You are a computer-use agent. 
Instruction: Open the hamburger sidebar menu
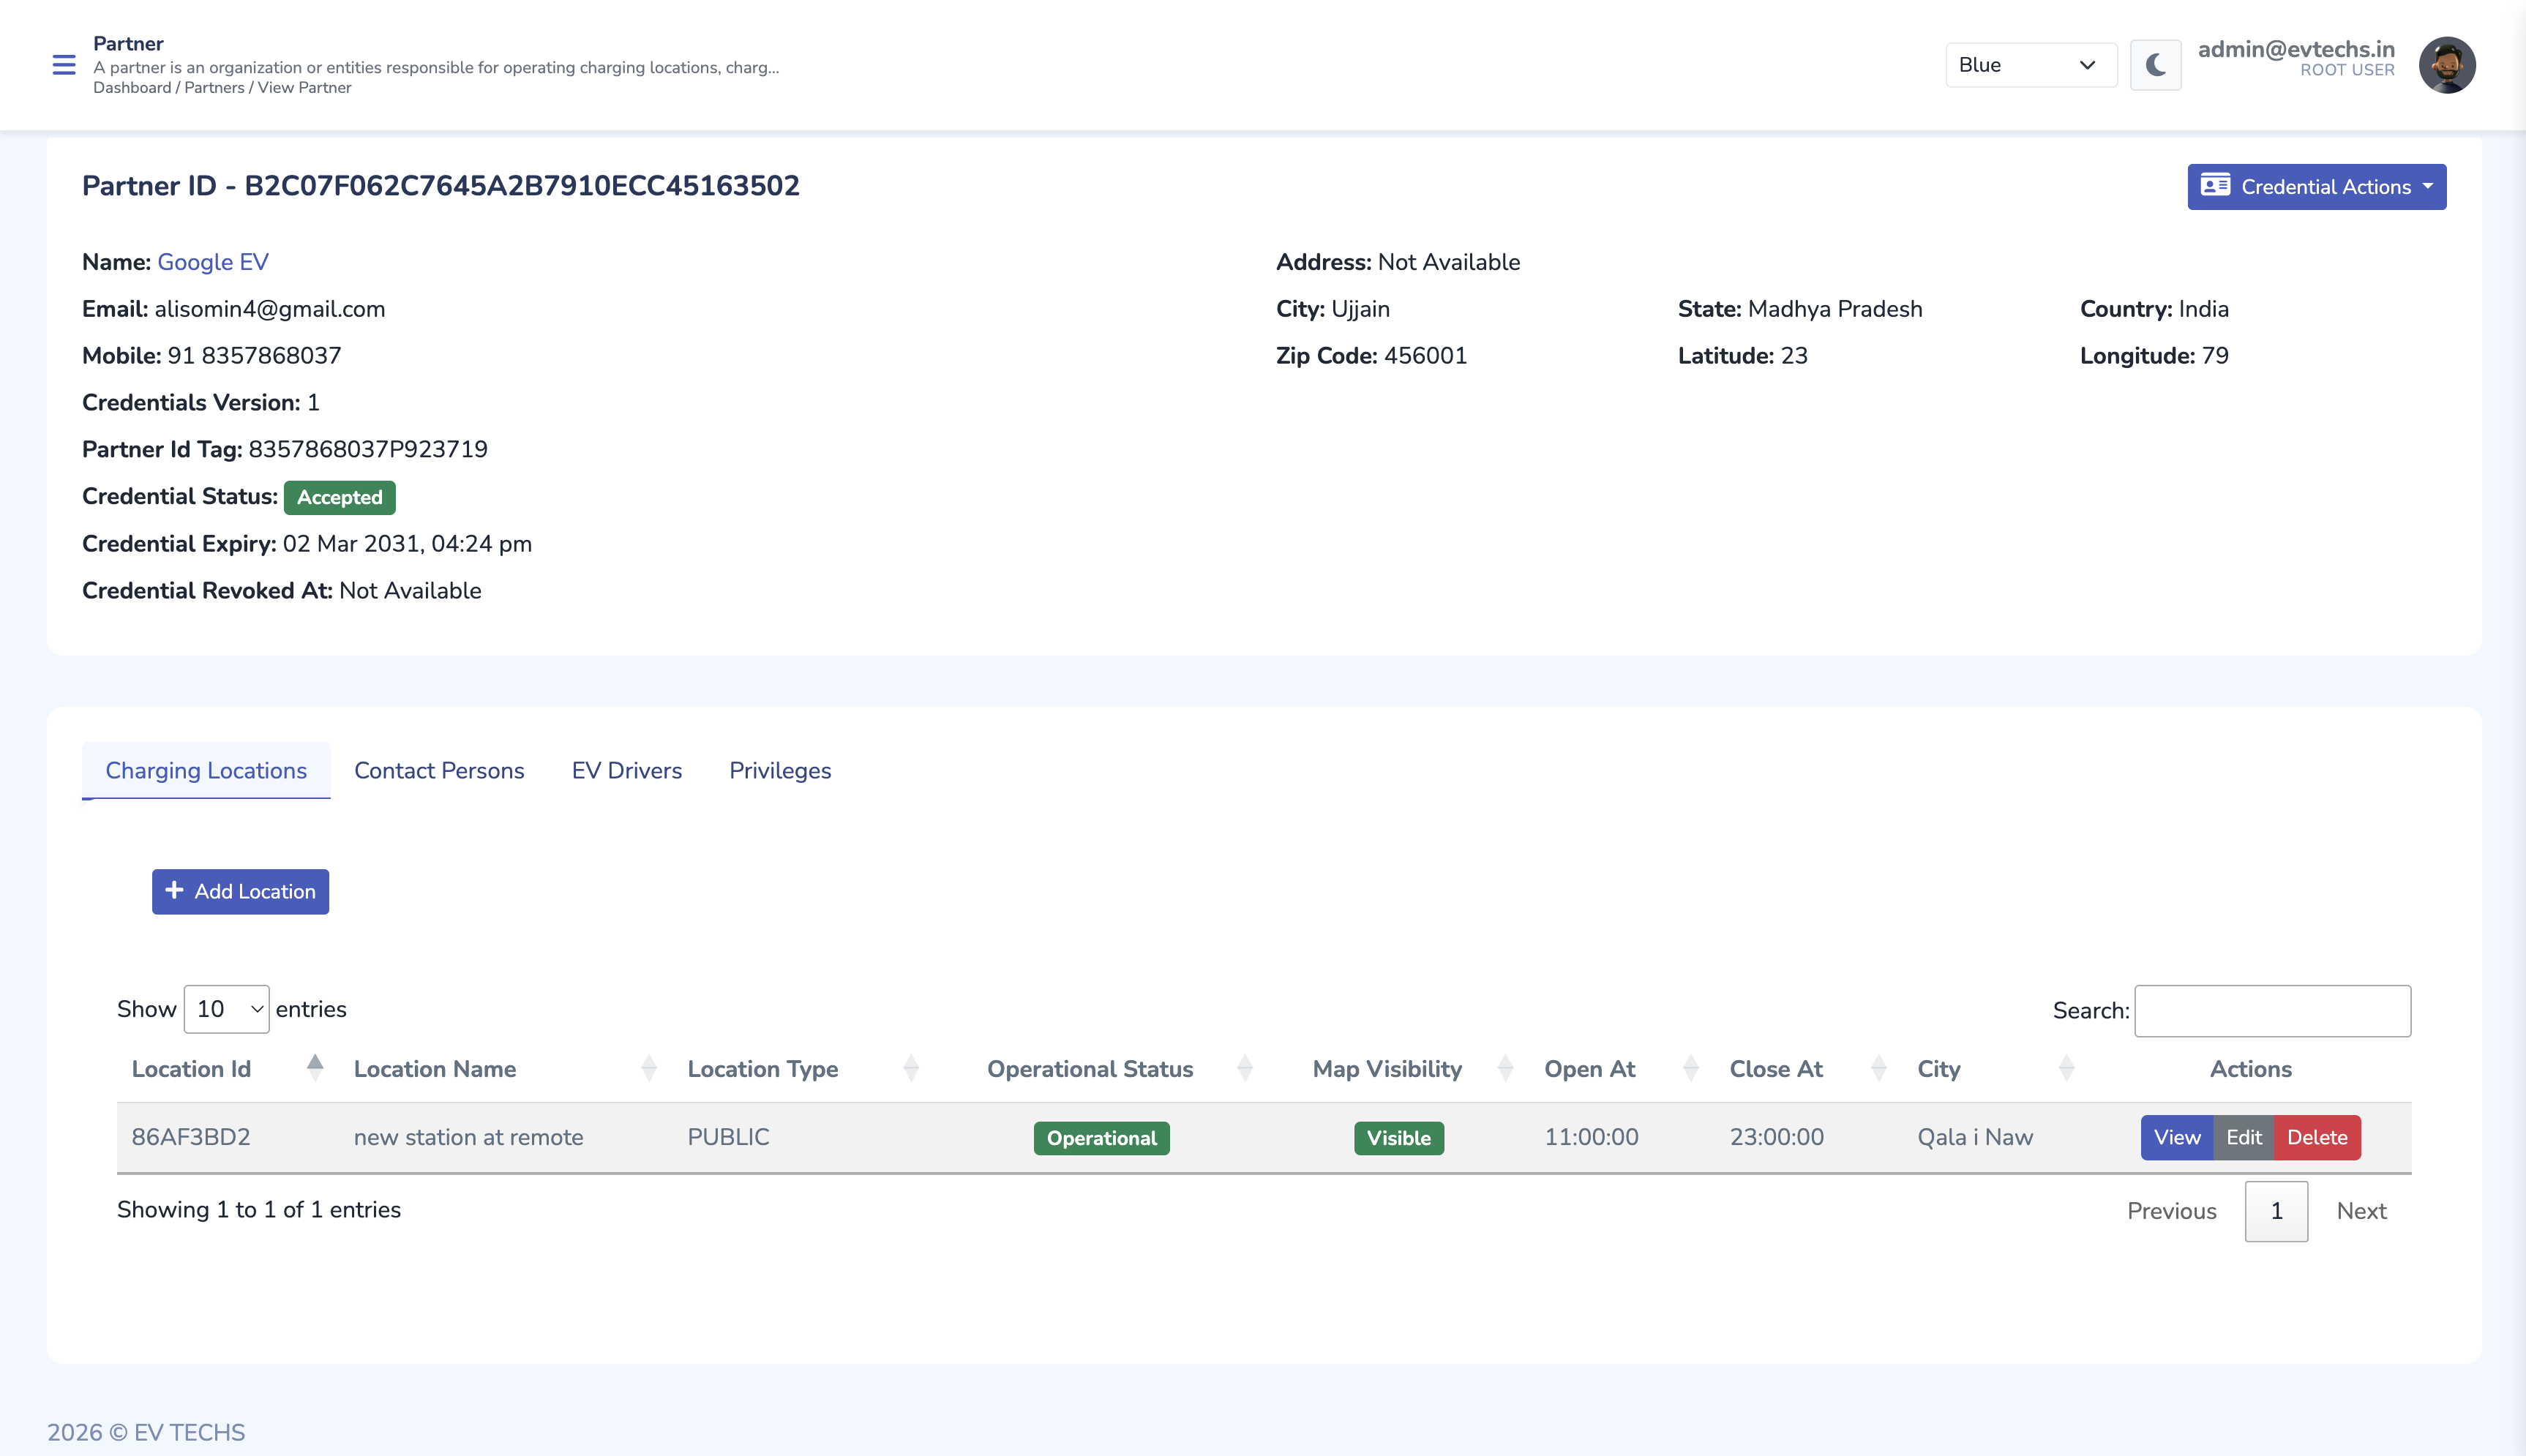(63, 65)
